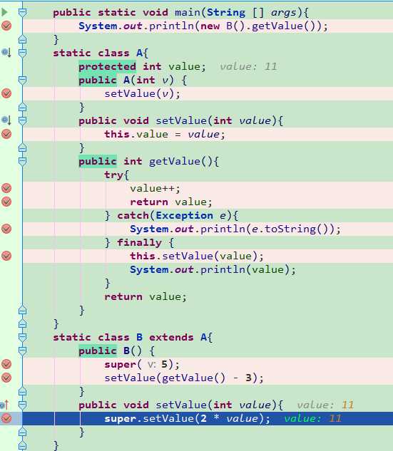Image resolution: width=393 pixels, height=451 pixels.
Task: Toggle breakpoint on value++ line
Action: pyautogui.click(x=6, y=188)
